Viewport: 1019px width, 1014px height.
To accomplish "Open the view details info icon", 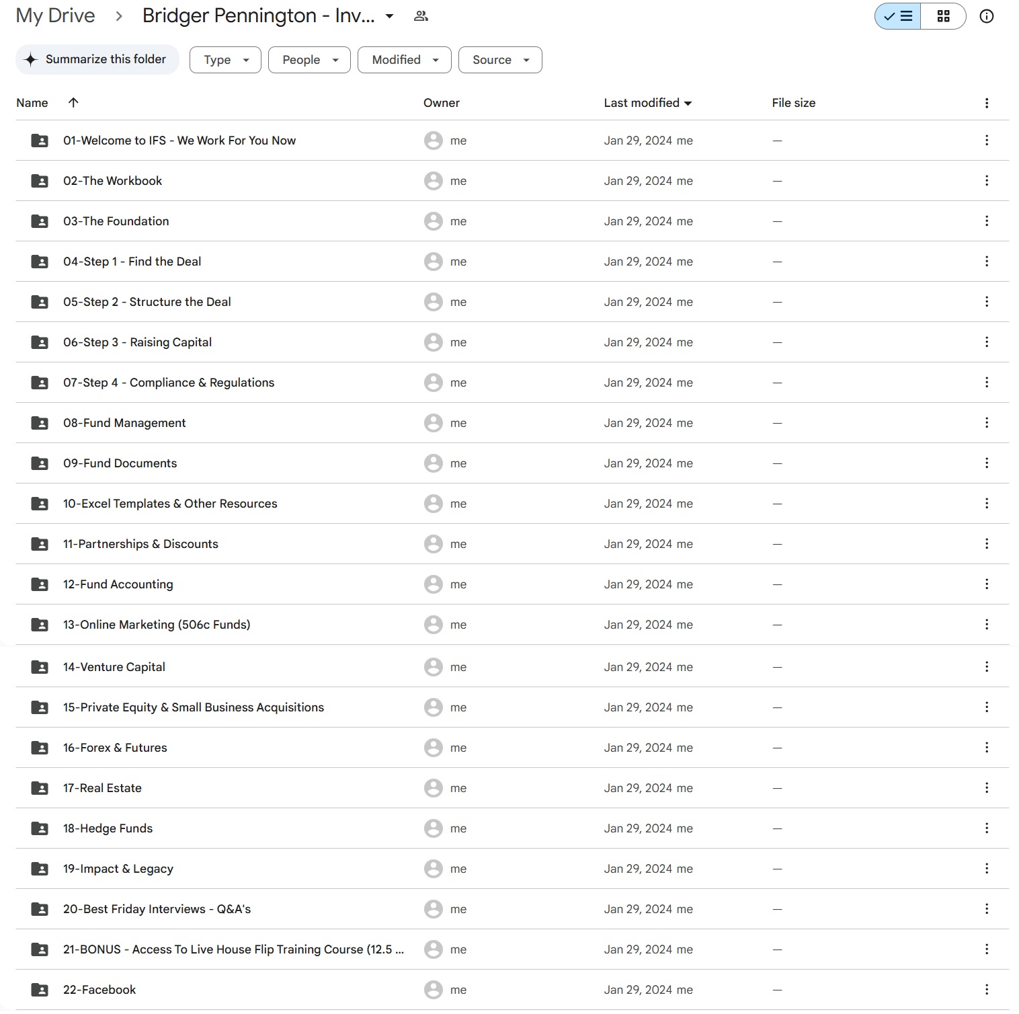I will point(986,16).
